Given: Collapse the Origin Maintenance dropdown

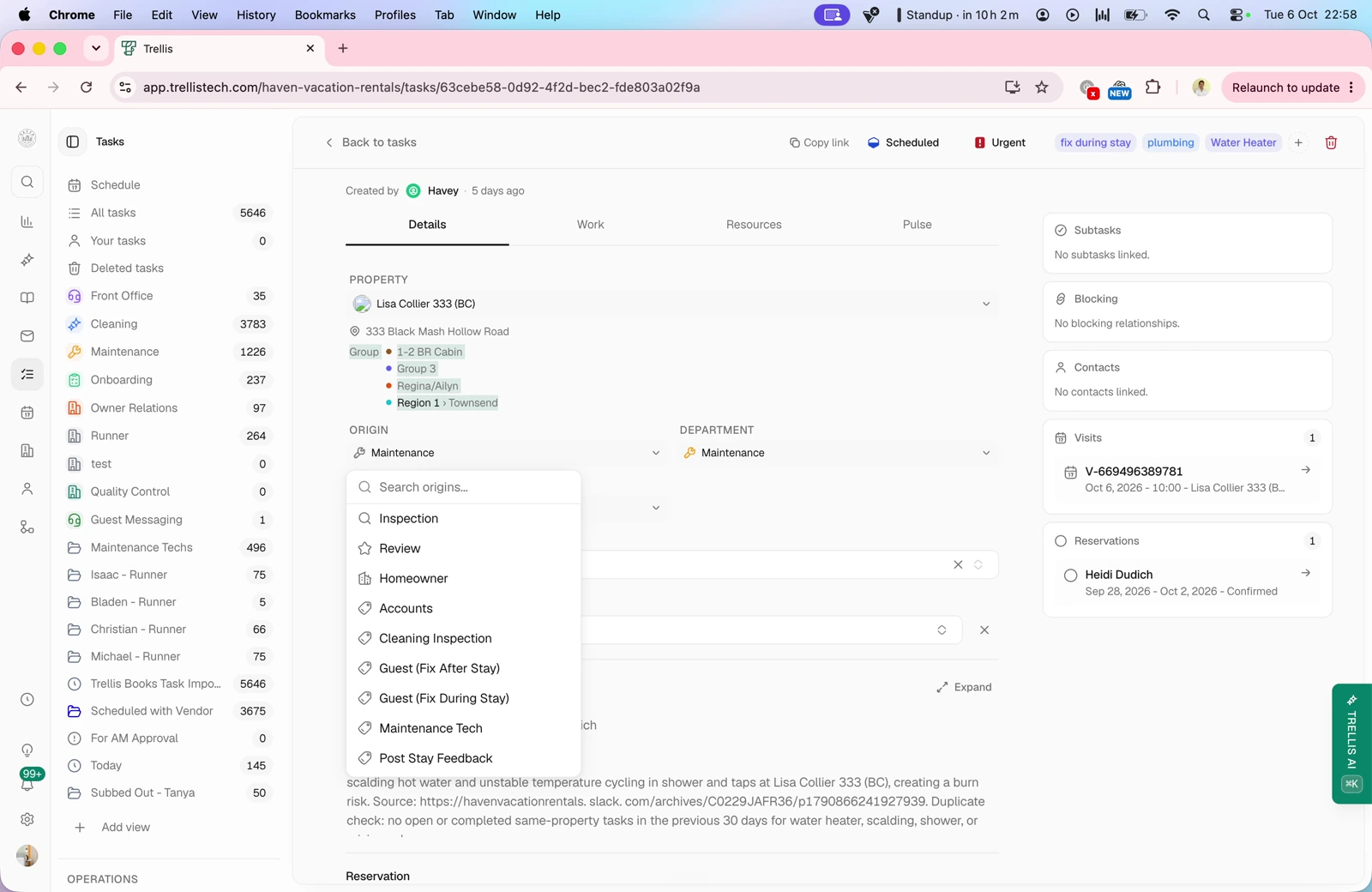Looking at the screenshot, I should point(508,453).
